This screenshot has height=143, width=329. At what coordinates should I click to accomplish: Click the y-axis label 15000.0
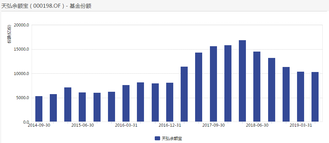click(x=21, y=49)
